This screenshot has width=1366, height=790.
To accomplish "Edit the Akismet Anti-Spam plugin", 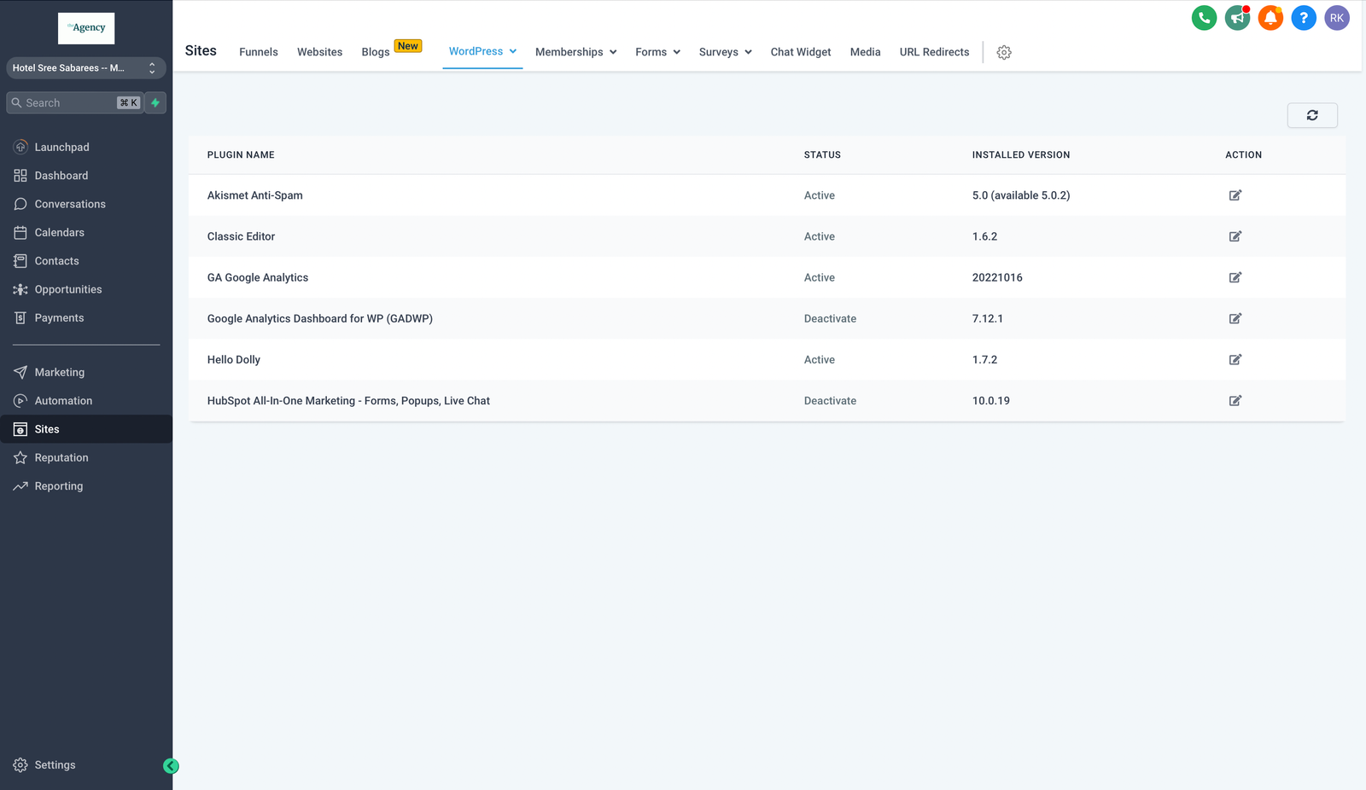I will (1235, 195).
